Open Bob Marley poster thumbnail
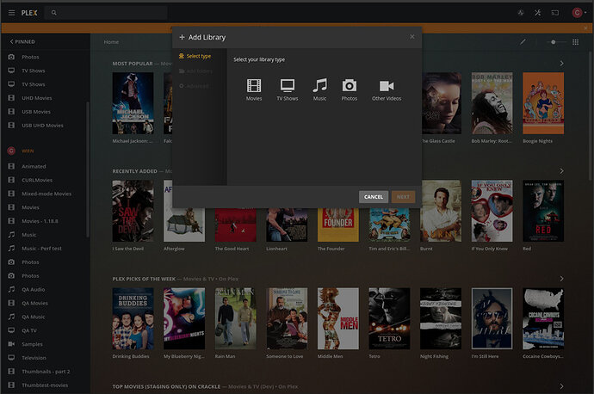The width and height of the screenshot is (594, 394). coord(492,103)
